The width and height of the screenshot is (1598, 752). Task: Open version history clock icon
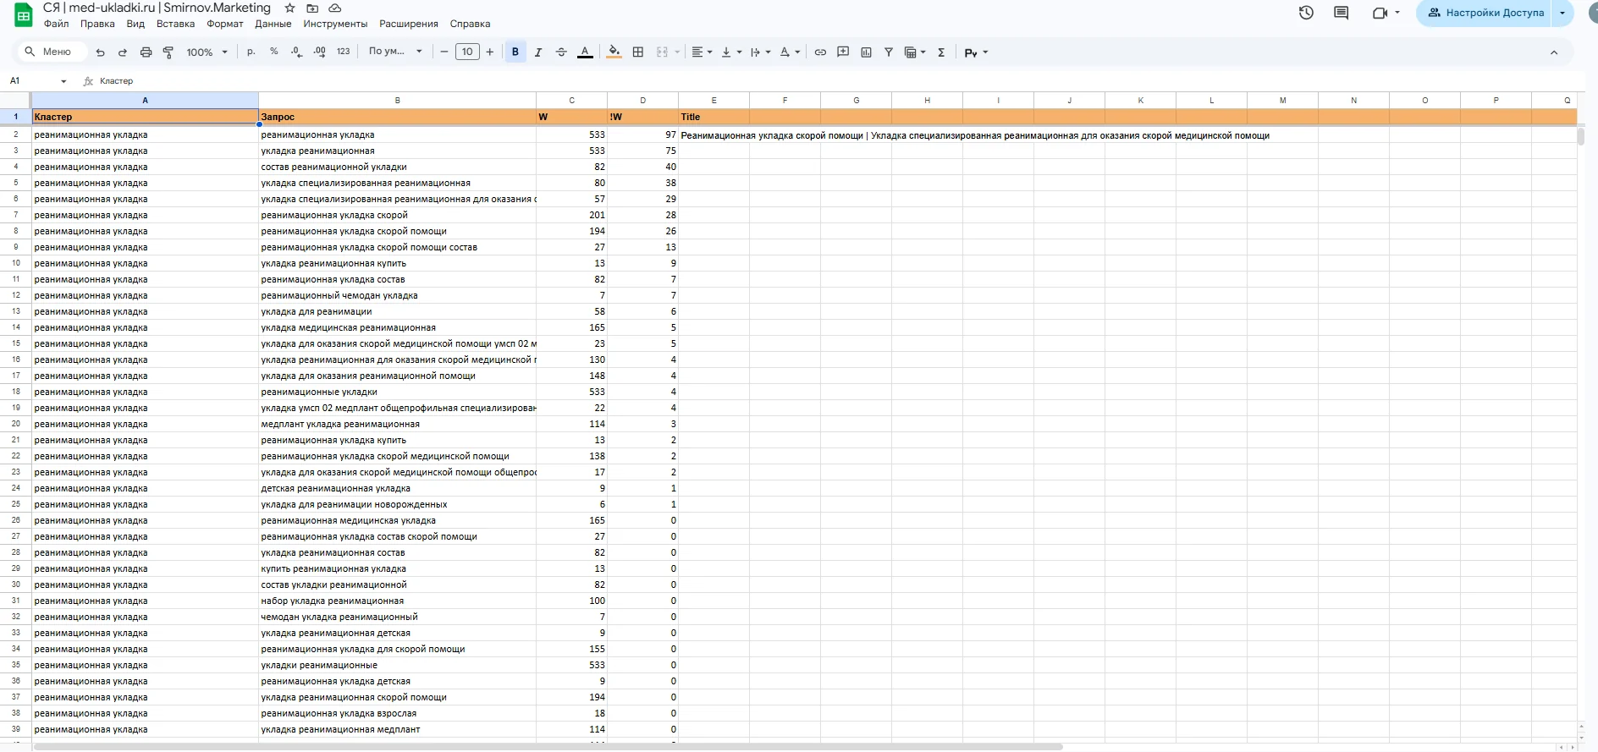tap(1306, 13)
